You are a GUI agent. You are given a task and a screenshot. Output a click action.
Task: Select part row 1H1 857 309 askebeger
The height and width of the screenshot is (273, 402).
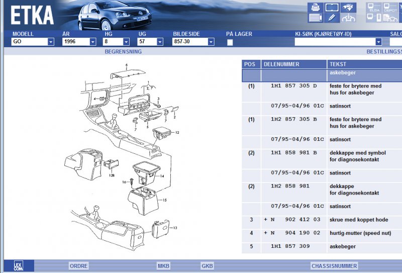[x=322, y=246]
